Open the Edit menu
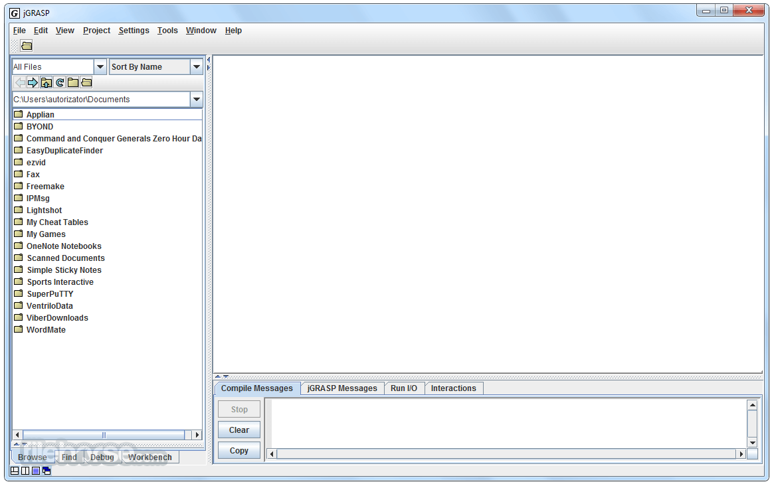Screen dimensions: 774x486 point(41,31)
